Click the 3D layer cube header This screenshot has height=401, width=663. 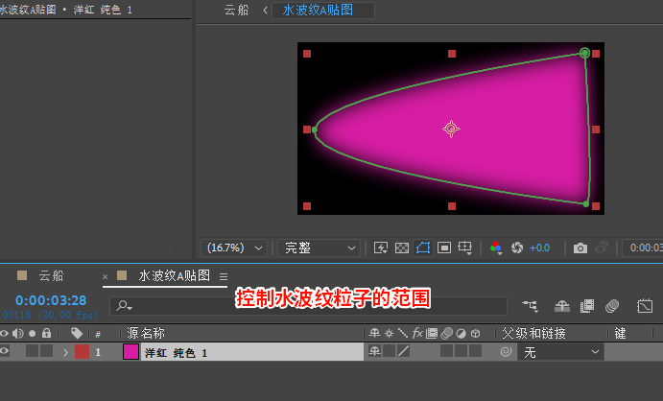pos(475,334)
